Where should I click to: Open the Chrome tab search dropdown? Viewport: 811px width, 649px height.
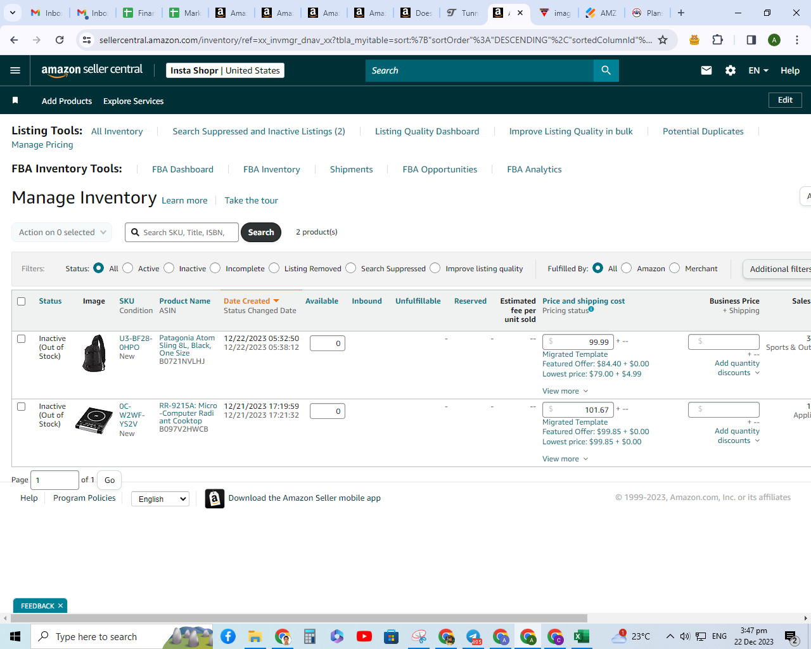pos(13,13)
